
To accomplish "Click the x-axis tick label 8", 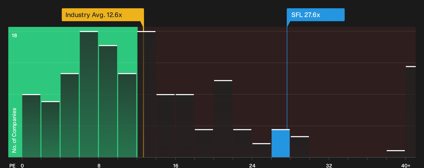I will click(x=99, y=166).
